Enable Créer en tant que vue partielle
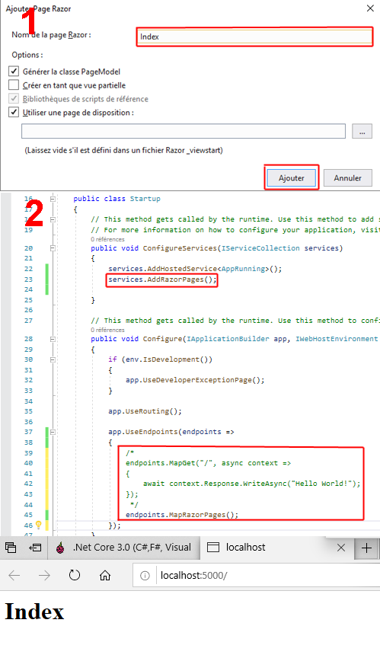The image size is (380, 658). [x=14, y=85]
